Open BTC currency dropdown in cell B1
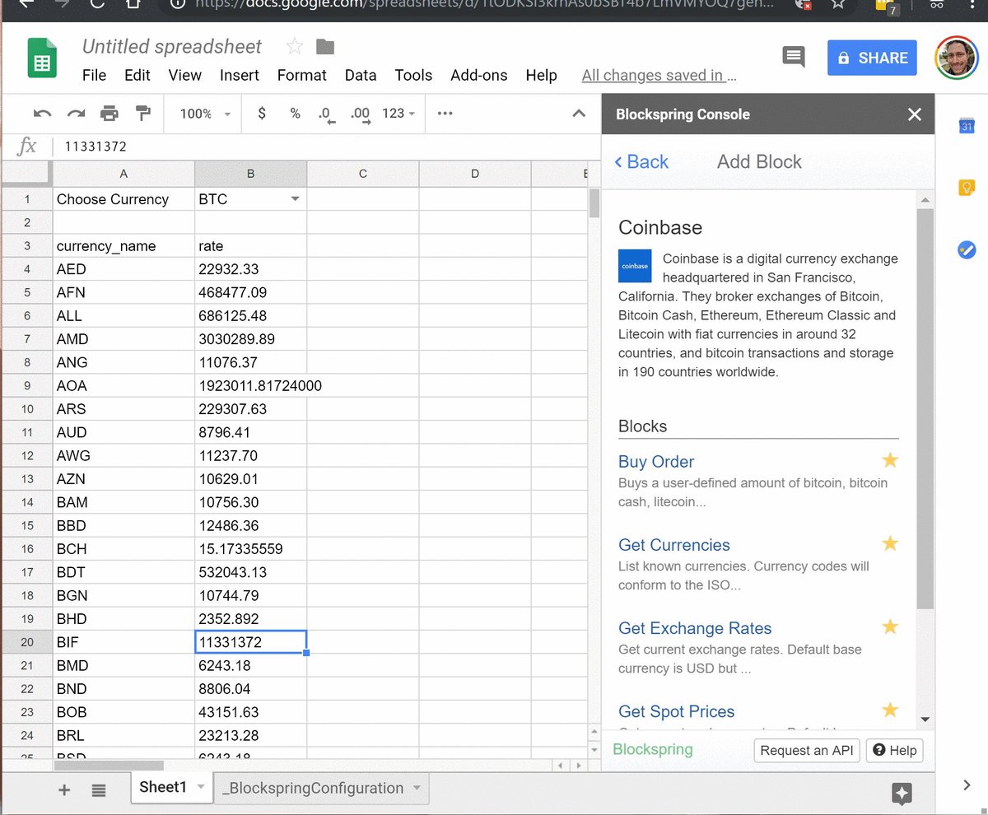This screenshot has height=815, width=988. tap(295, 199)
